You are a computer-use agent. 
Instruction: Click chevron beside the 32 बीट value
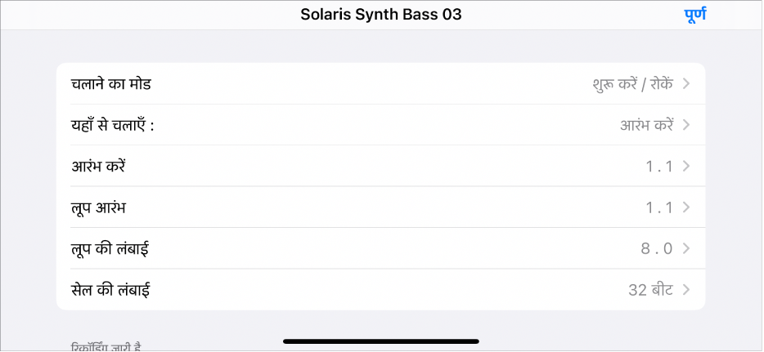pyautogui.click(x=685, y=289)
